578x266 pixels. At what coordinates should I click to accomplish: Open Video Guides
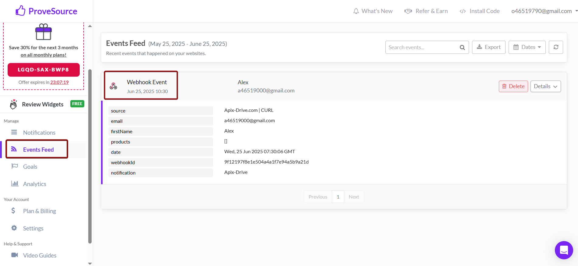tap(40, 255)
